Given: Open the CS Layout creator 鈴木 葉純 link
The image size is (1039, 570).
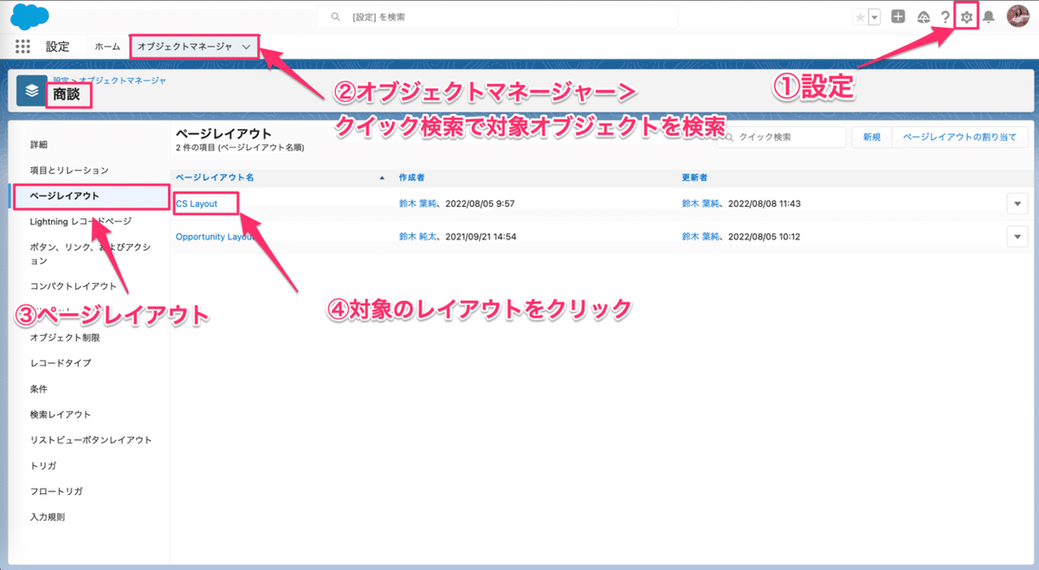Looking at the screenshot, I should click(x=418, y=203).
